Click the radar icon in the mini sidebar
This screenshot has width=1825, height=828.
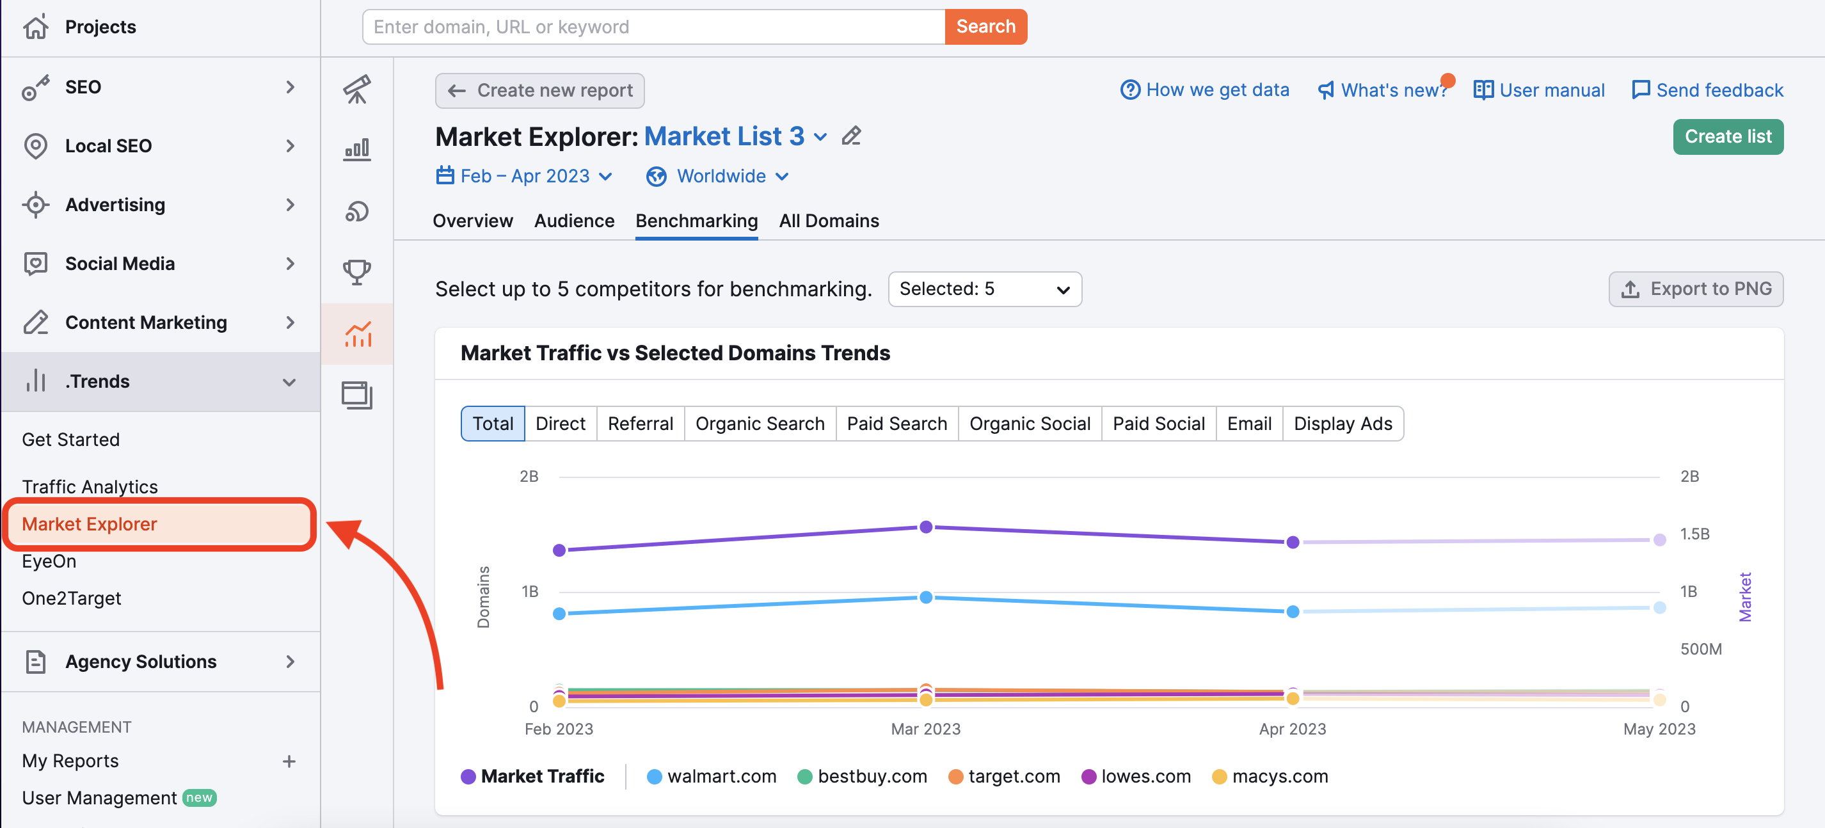(357, 211)
